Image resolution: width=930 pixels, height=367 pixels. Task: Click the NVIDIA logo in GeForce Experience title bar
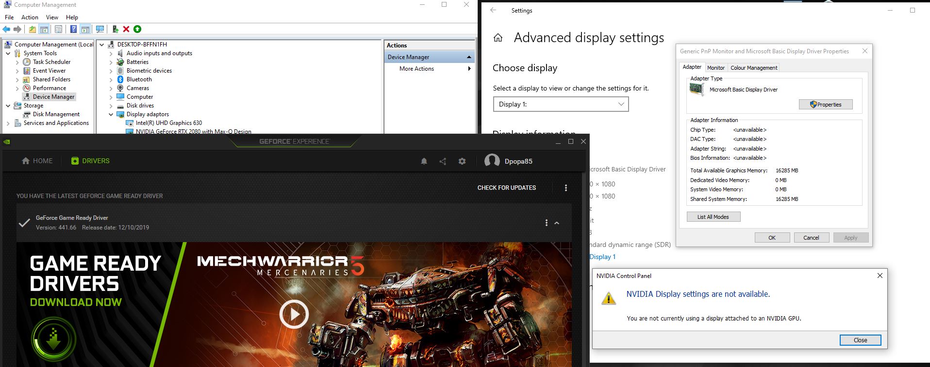coord(7,142)
